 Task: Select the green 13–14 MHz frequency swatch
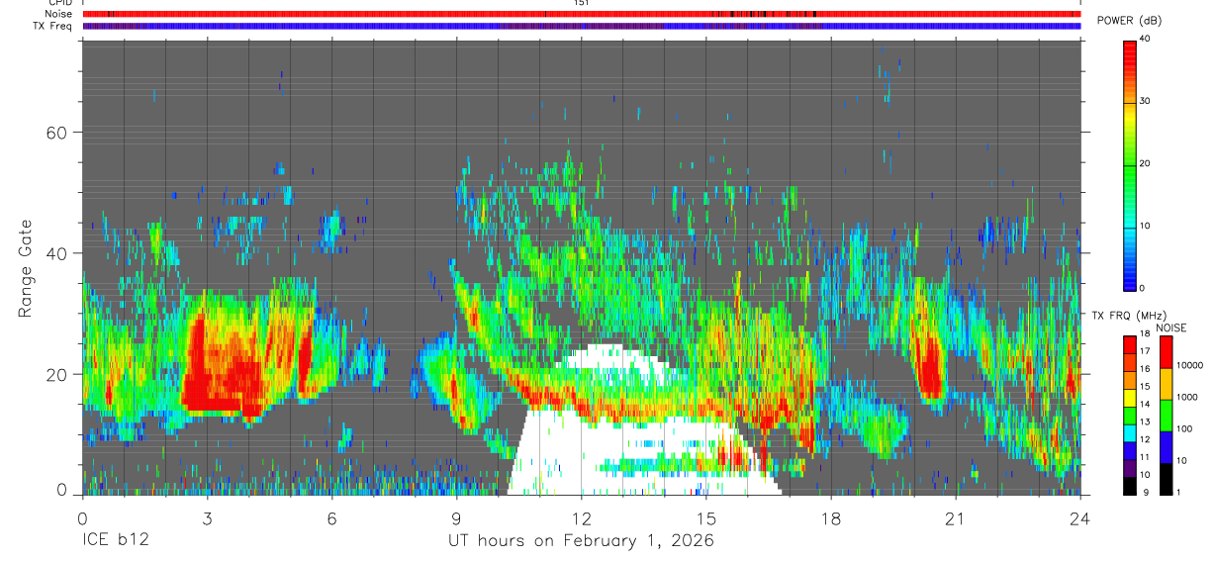(1130, 415)
